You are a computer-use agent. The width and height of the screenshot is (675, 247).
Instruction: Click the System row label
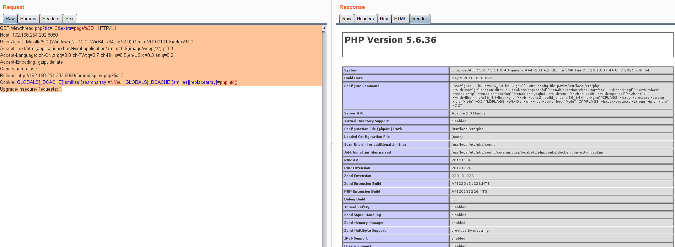[351, 70]
